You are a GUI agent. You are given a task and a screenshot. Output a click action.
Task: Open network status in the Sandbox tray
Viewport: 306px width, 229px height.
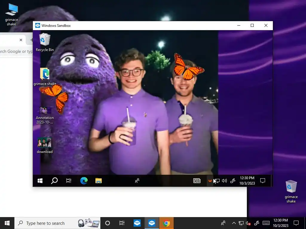217,181
